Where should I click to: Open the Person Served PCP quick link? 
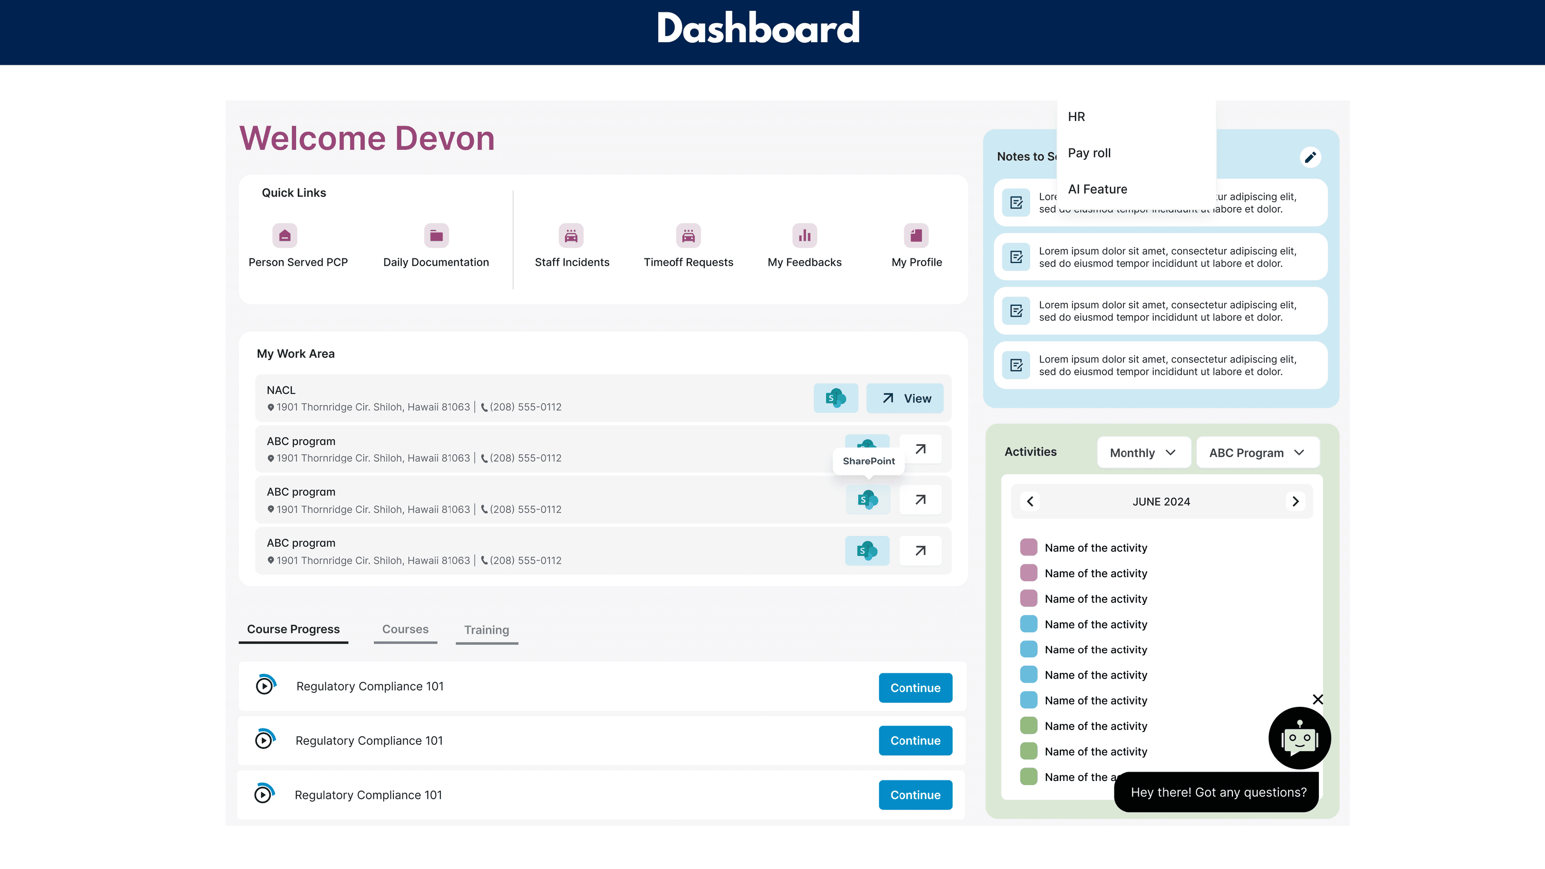coord(284,236)
